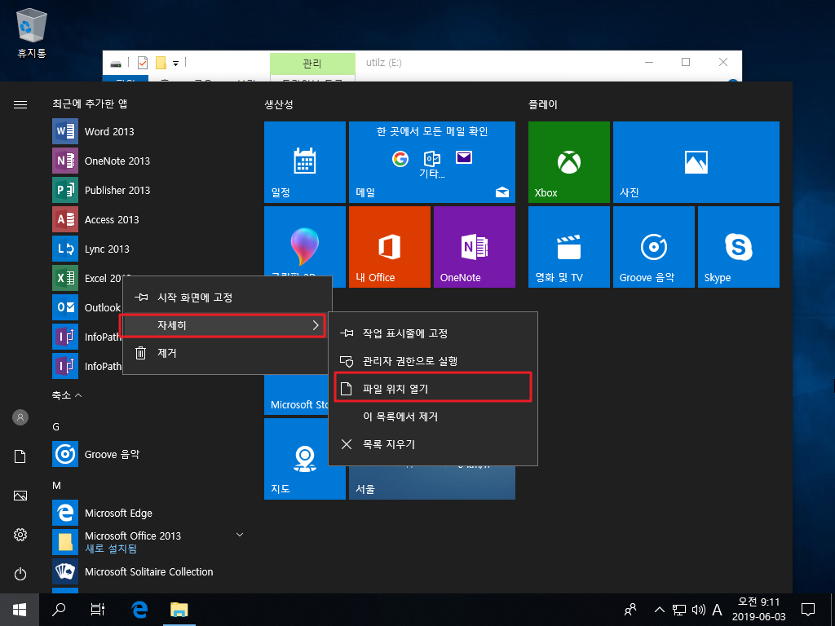Switch to File Explorer on the taskbar

tap(179, 610)
